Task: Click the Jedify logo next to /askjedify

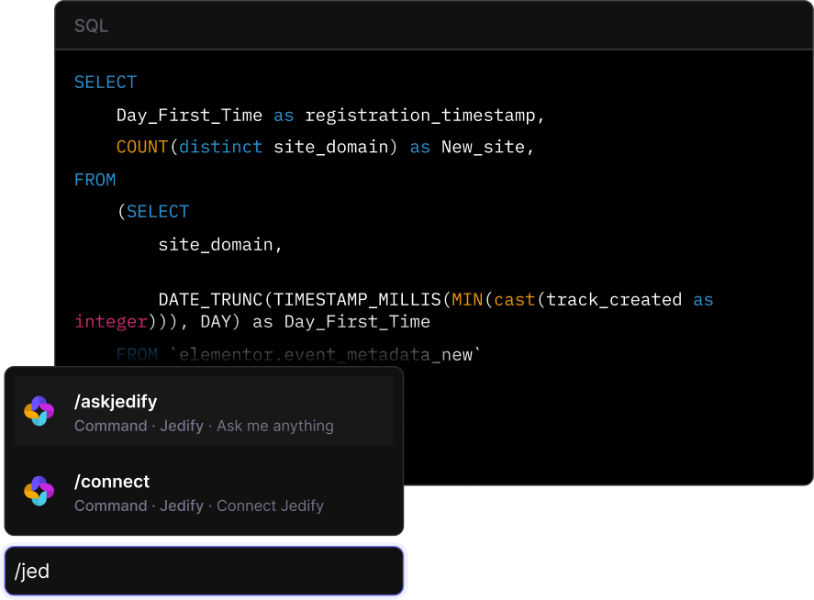Action: click(x=39, y=411)
